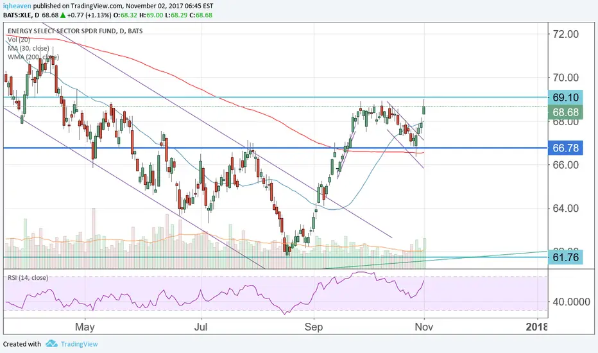Viewport: 598px width, 353px height.
Task: Click the L:68.29 low price value
Action: point(175,15)
